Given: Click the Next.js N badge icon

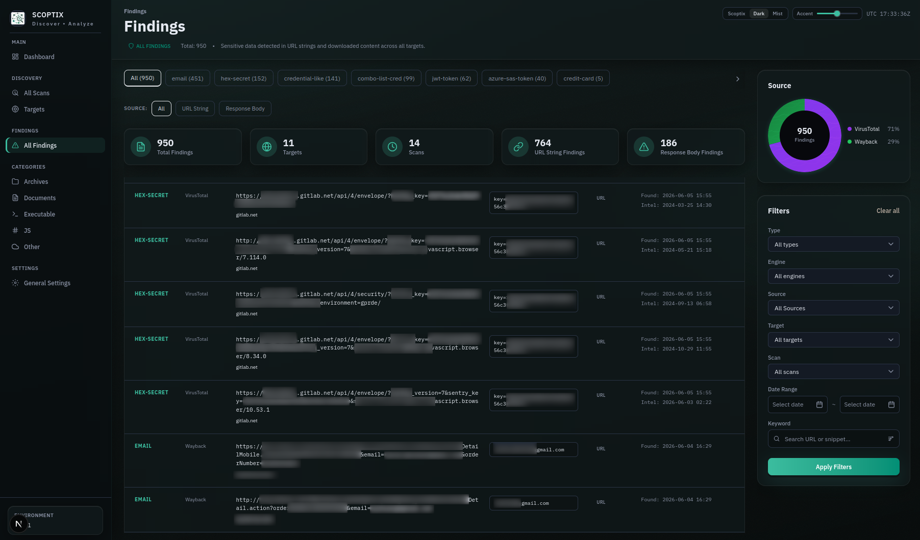Looking at the screenshot, I should pos(19,524).
